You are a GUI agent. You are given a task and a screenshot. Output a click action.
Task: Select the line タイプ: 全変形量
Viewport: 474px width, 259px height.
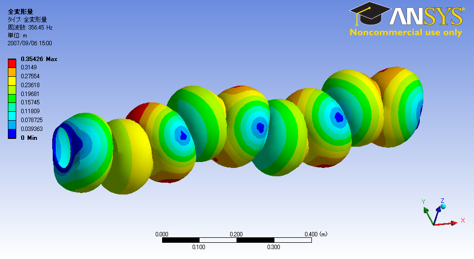tap(27, 20)
